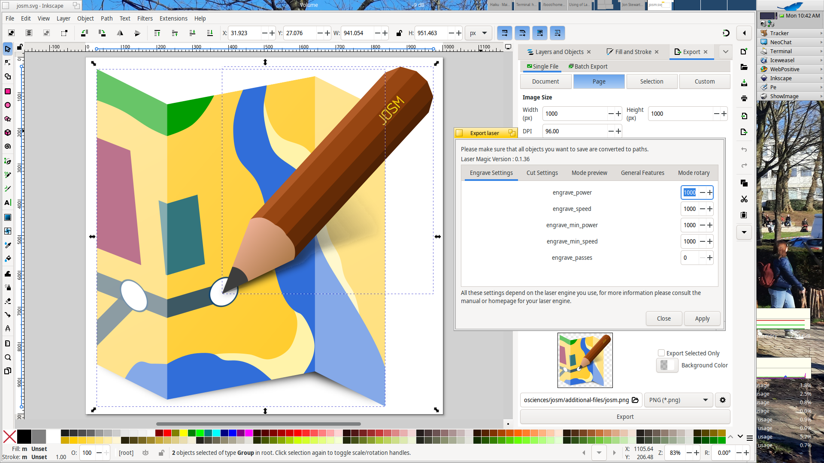Open the PNG file format dropdown
The width and height of the screenshot is (824, 463).
point(679,400)
